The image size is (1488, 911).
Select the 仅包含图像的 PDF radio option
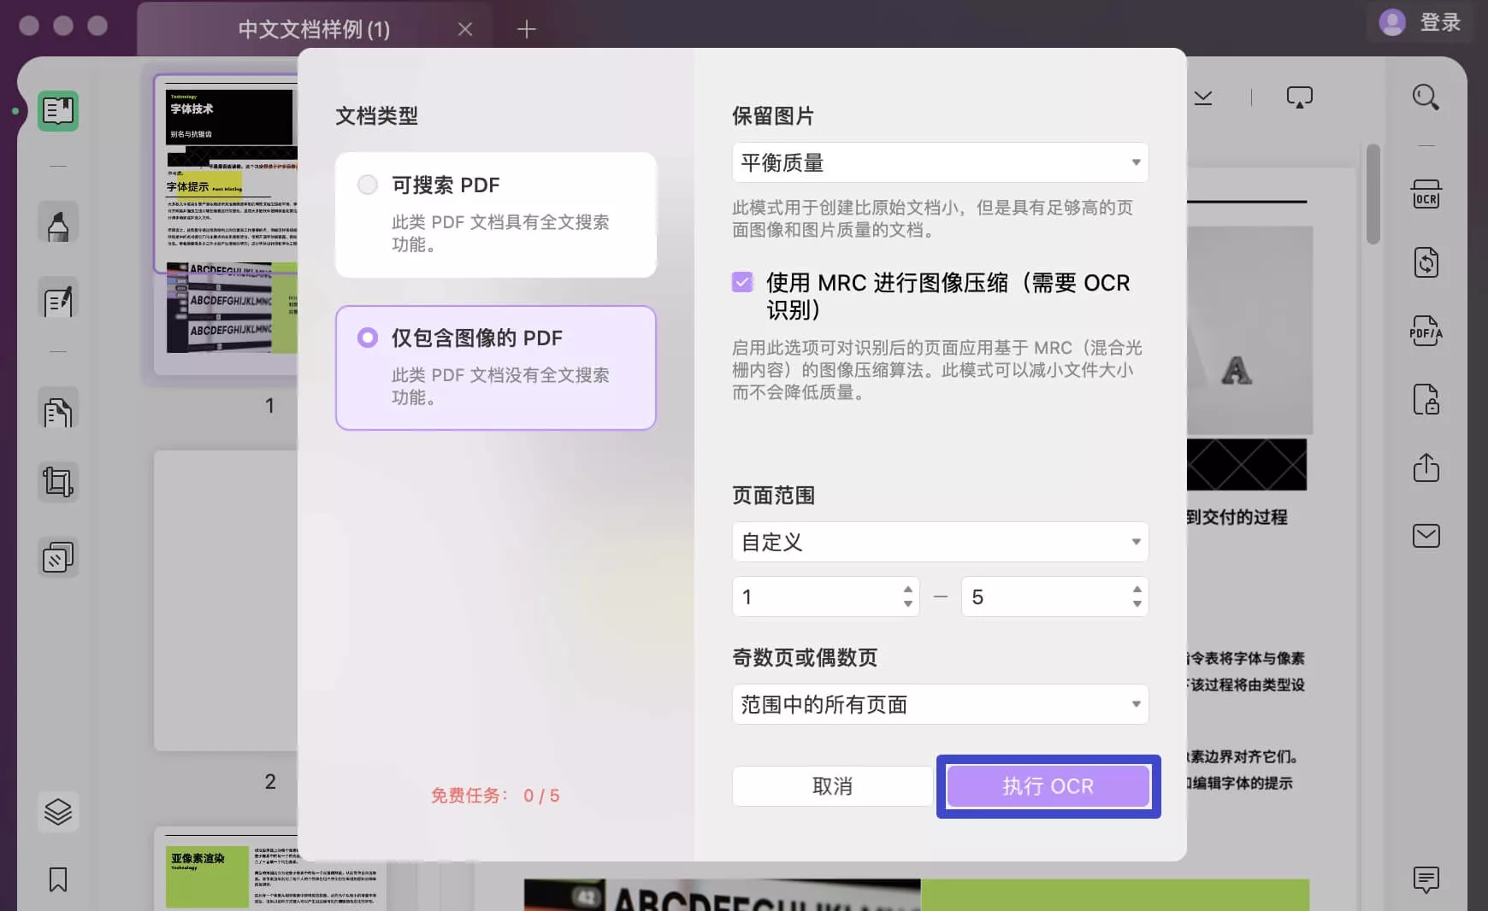coord(368,338)
